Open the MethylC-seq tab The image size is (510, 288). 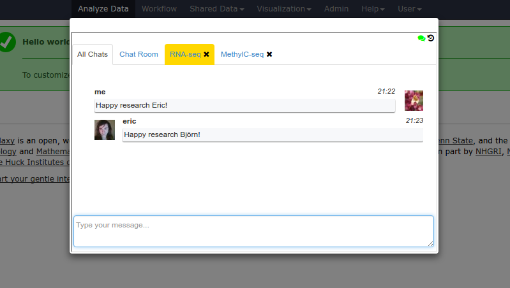point(242,55)
